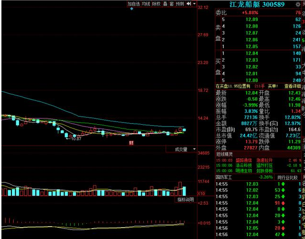Open the chart toolbar dropdown arrow
The image size is (305, 239).
pos(194,4)
